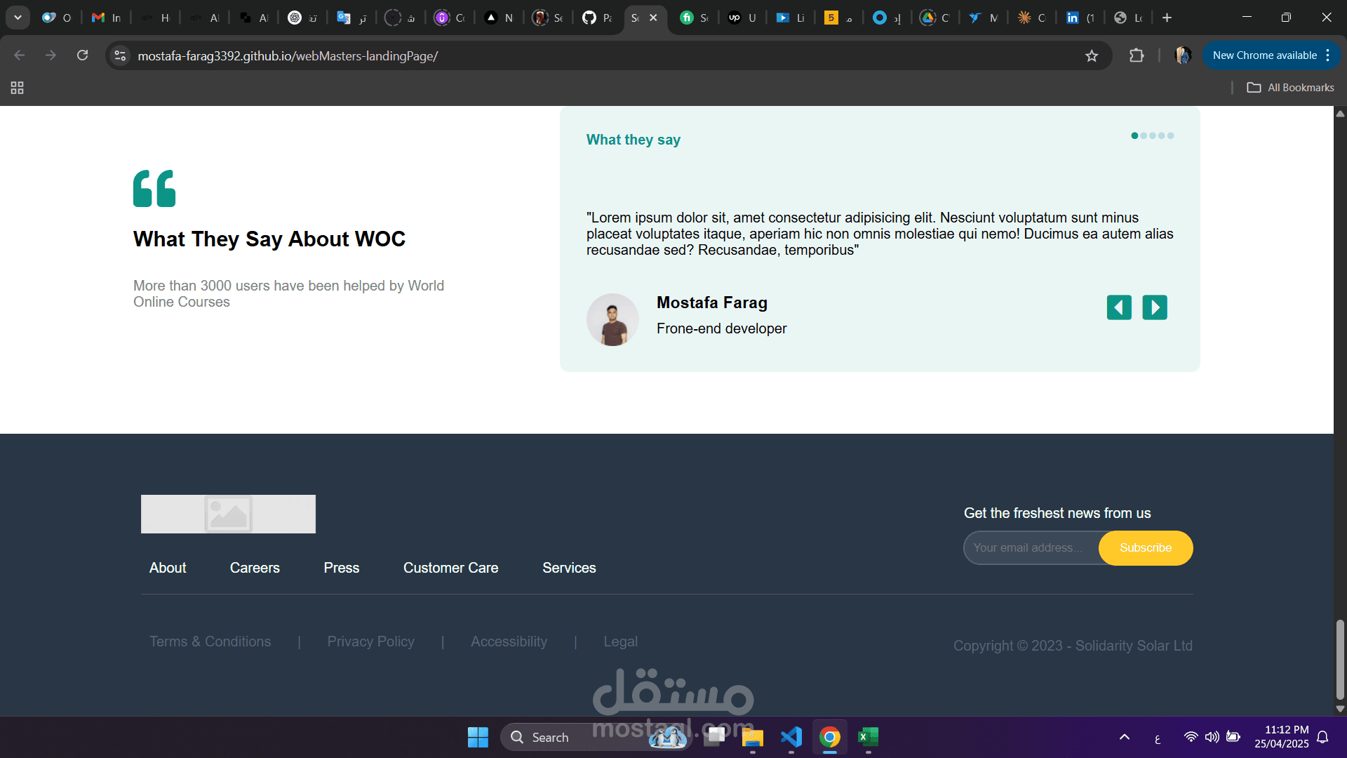Click the previous testimonial arrow button

point(1119,307)
